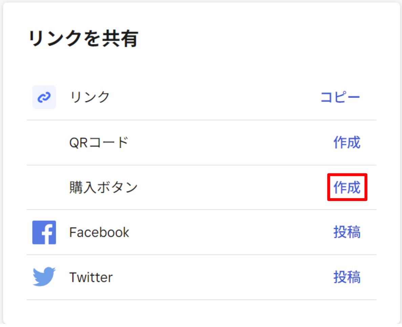Click the Twitter label text
The image size is (402, 327).
91,278
